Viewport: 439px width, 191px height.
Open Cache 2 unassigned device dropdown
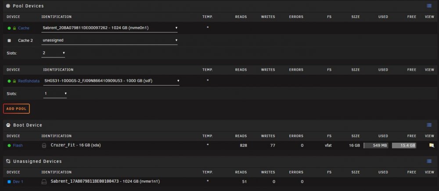109,40
